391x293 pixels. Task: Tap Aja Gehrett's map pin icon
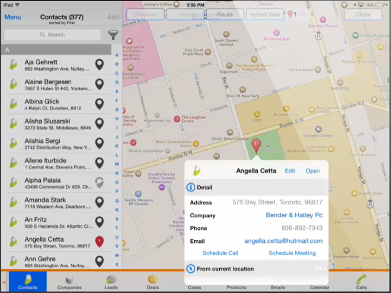pyautogui.click(x=100, y=64)
